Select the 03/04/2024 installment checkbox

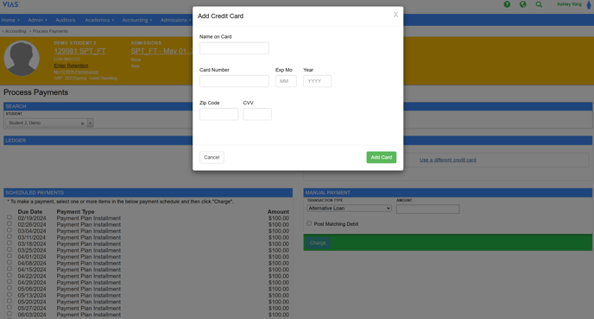coord(9,230)
